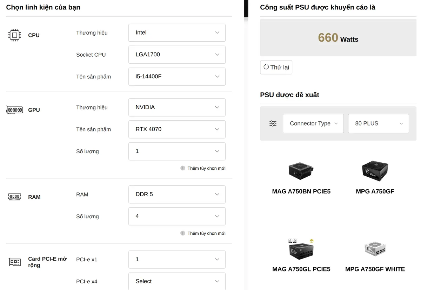Viewport: 421px width, 290px height.
Task: Open GPU product dropdown RTX 4070
Action: [177, 129]
